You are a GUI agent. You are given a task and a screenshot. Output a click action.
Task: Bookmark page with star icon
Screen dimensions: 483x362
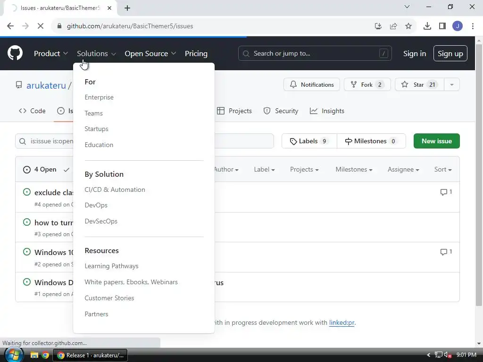point(408,26)
